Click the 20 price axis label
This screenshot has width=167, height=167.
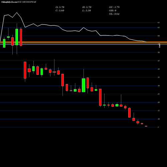[159, 102]
